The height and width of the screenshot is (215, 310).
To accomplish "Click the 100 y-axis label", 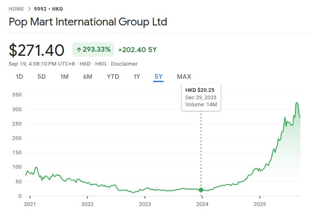I will pyautogui.click(x=17, y=167).
